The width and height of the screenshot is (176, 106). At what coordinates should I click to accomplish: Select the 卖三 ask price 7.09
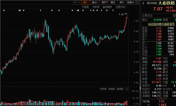tap(159, 34)
